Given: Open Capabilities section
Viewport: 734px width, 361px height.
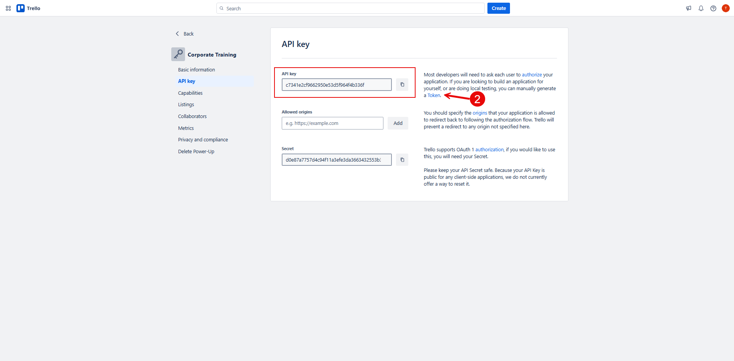Looking at the screenshot, I should (x=190, y=93).
